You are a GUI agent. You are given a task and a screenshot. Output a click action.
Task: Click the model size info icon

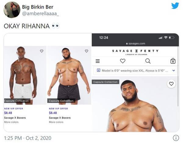(98, 70)
